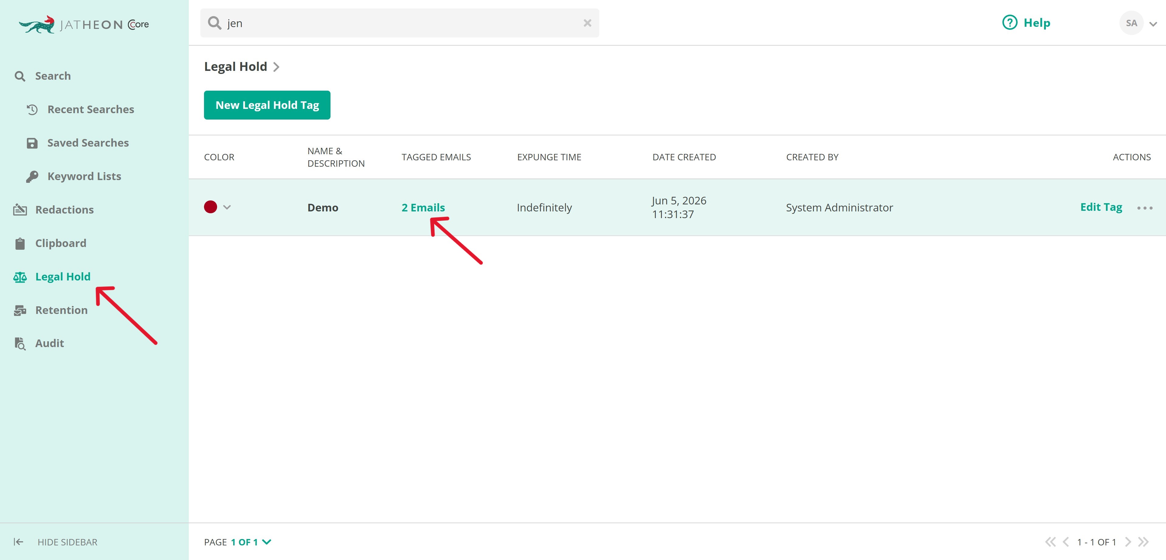
Task: Click the EXPUNGE TIME column header
Action: point(549,157)
